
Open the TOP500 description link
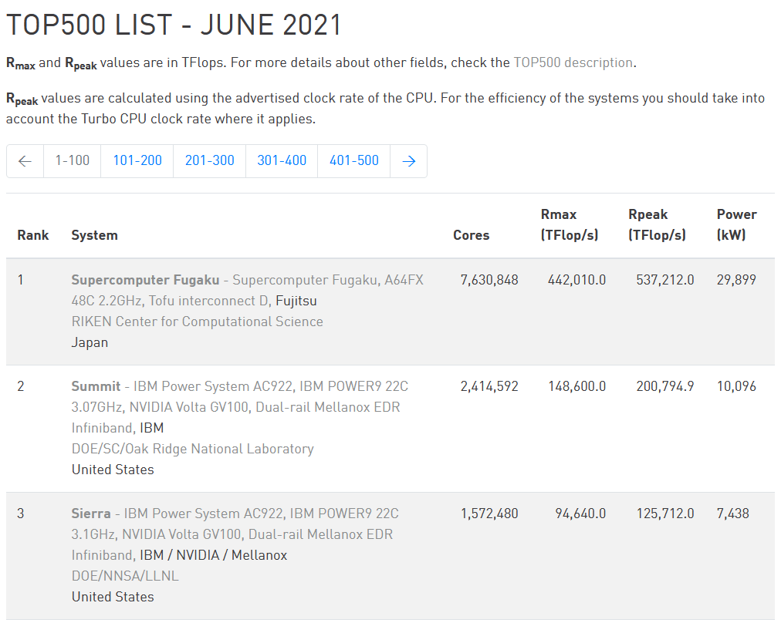(x=573, y=62)
